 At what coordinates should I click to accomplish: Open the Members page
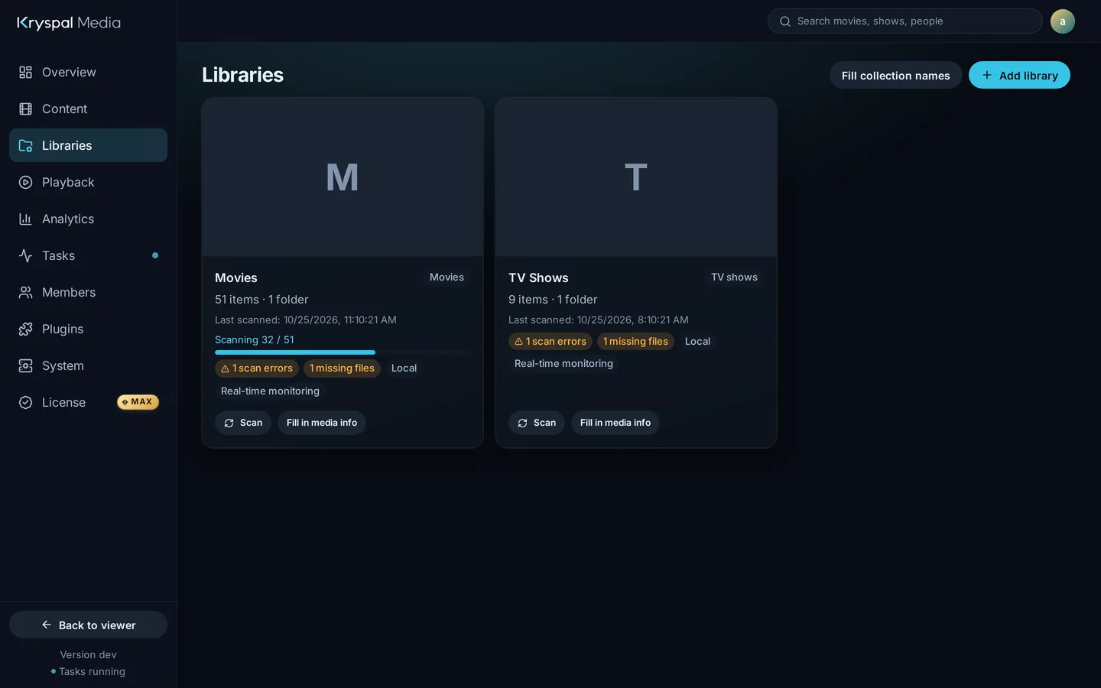[x=88, y=292]
